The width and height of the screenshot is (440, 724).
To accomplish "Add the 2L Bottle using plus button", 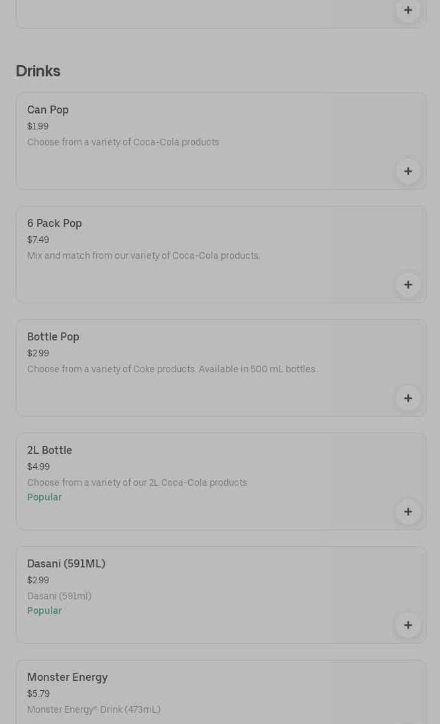I will coord(408,512).
